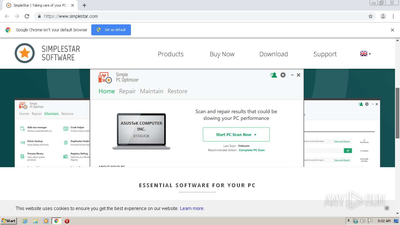Screen dimensions: 400x225
Task: Open the language flag dropdown
Action: point(365,54)
